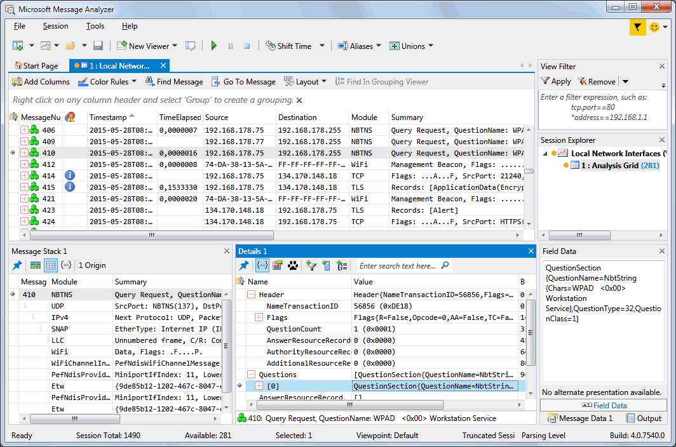Expand the Flags node in Details
This screenshot has height=447, width=676.
point(259,317)
